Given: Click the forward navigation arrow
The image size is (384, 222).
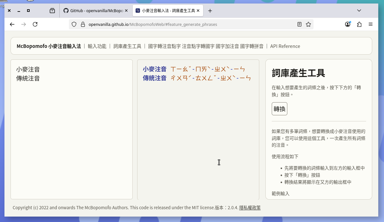Looking at the screenshot, I should (x=24, y=24).
